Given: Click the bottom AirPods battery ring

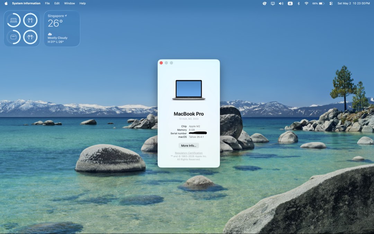Looking at the screenshot, I should 30,37.
